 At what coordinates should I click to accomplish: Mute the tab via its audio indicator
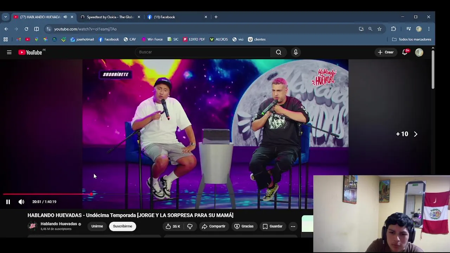tap(65, 17)
